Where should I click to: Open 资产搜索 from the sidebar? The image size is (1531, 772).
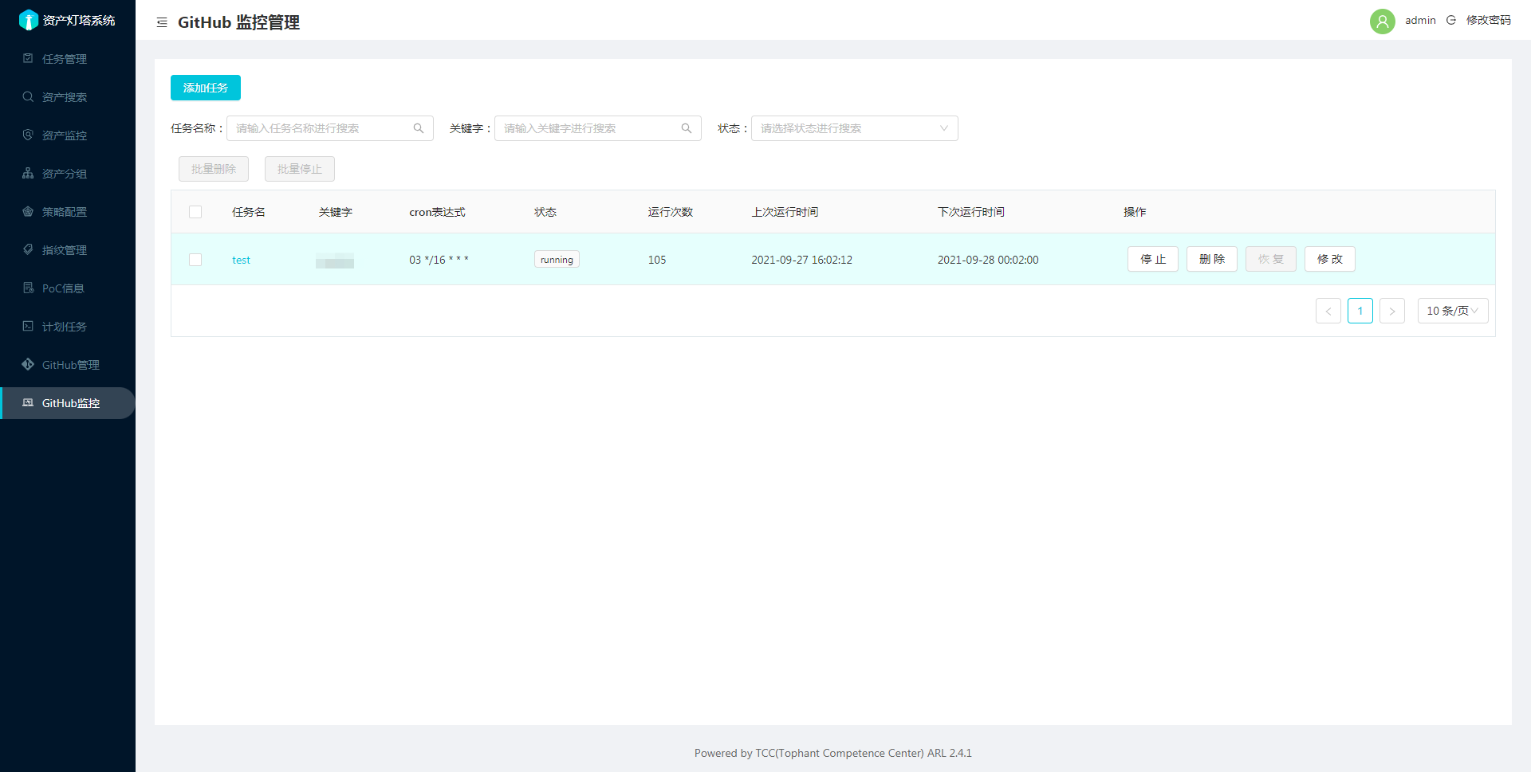pyautogui.click(x=64, y=96)
